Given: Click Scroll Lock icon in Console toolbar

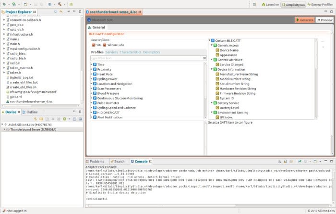Looking at the screenshot, I should [285, 162].
